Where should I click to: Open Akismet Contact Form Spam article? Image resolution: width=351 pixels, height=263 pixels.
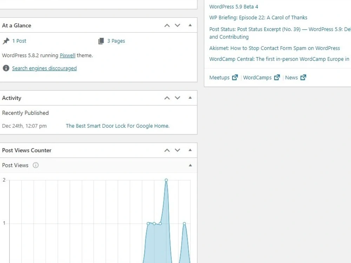[274, 48]
